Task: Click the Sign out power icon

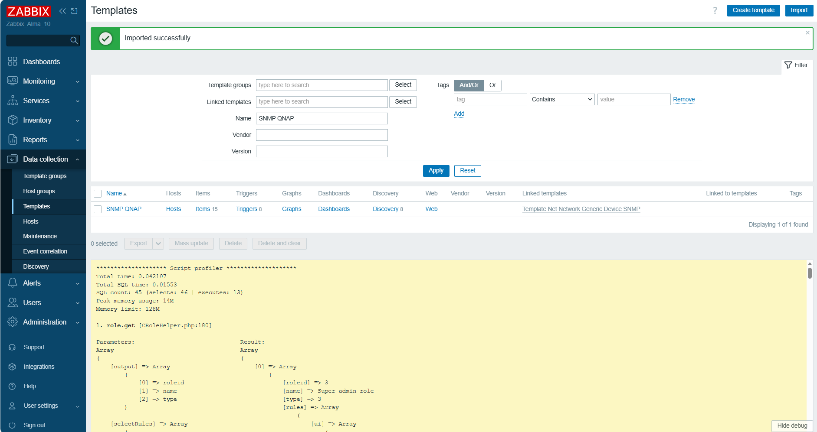Action: [x=12, y=425]
